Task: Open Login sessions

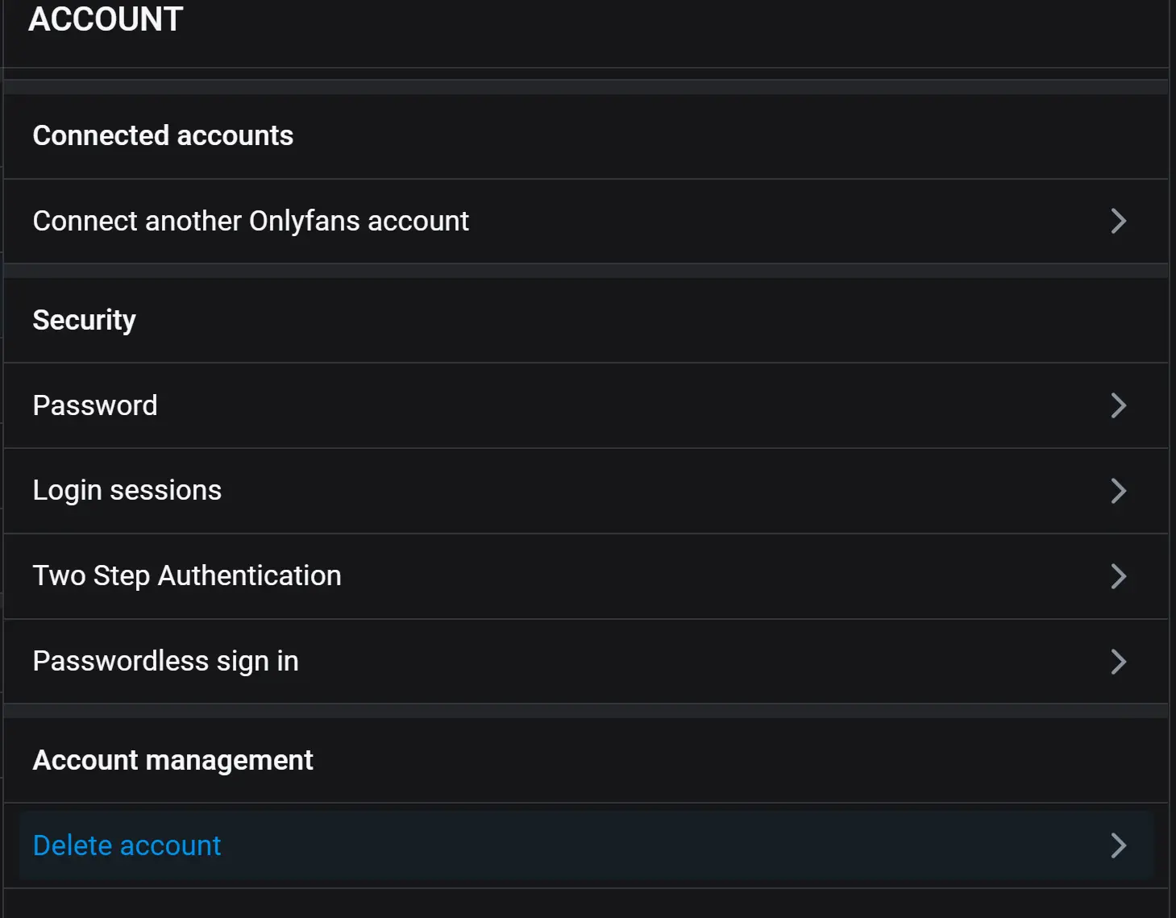Action: pyautogui.click(x=127, y=491)
